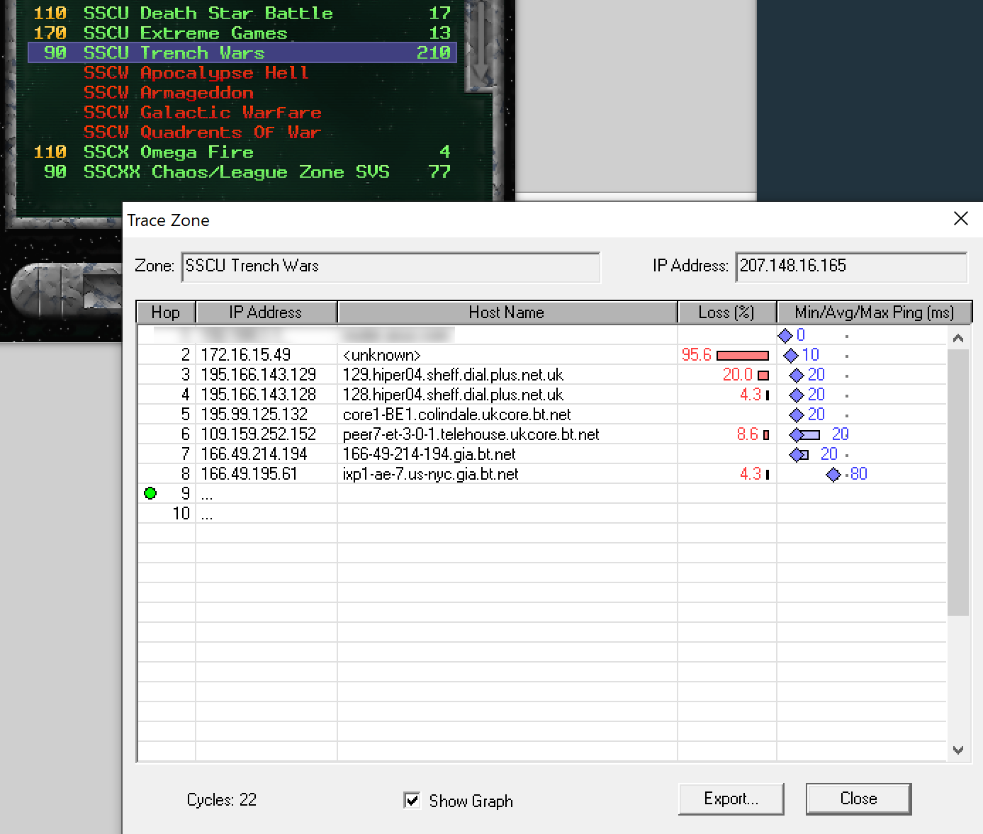Click the trace table scroll-up arrow
Screen dimensions: 983x834
click(x=958, y=338)
